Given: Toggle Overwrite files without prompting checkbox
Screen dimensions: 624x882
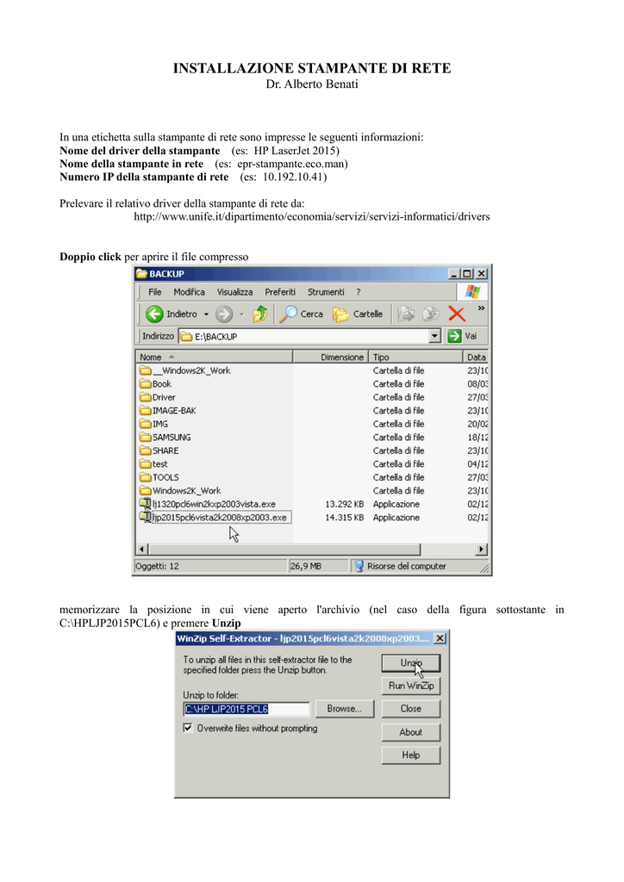Looking at the screenshot, I should pyautogui.click(x=188, y=729).
